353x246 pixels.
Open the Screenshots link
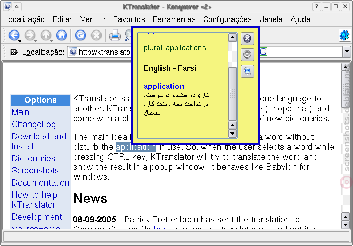35,170
